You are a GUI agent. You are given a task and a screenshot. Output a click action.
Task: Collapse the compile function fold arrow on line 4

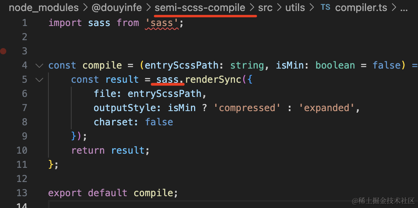coord(39,65)
